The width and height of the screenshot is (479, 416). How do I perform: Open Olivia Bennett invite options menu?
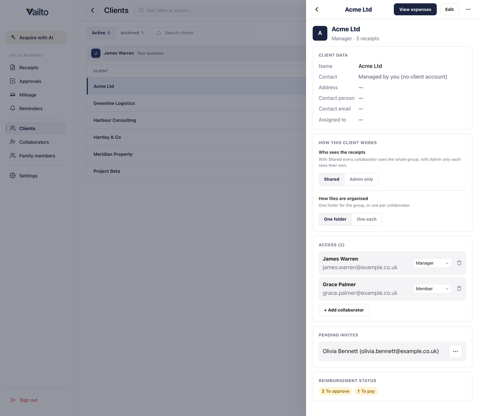(x=456, y=351)
